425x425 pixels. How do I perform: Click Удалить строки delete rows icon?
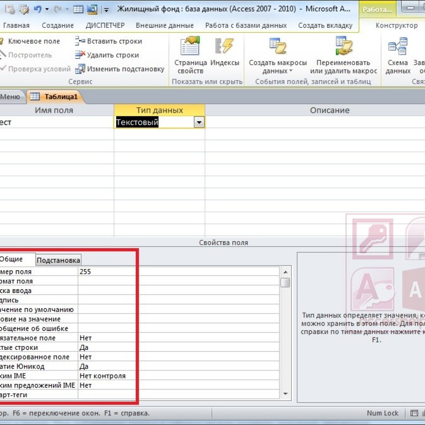(x=80, y=55)
